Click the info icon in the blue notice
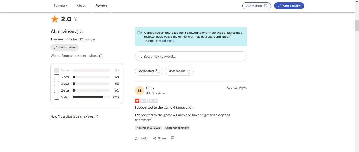 pos(140,33)
